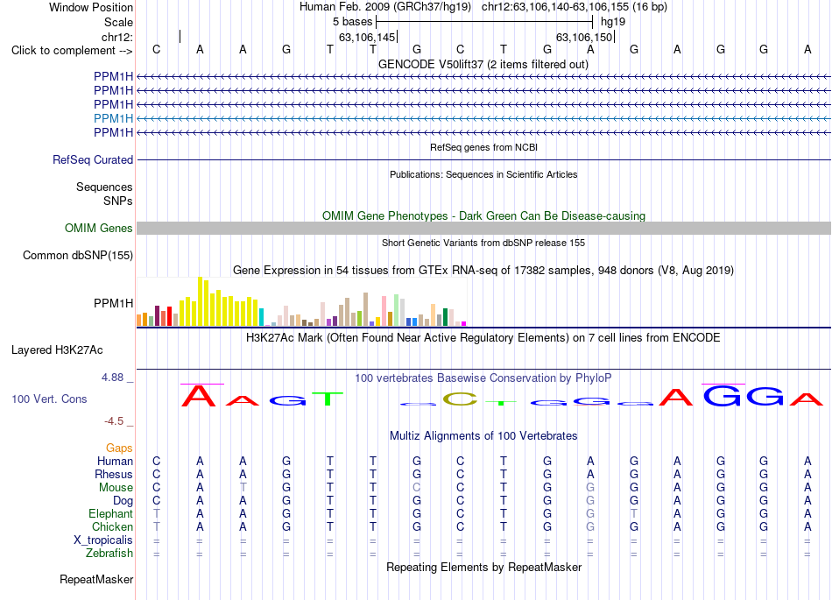Click the Gaps label in Multiz alignment
The height and width of the screenshot is (600, 832).
tap(119, 448)
